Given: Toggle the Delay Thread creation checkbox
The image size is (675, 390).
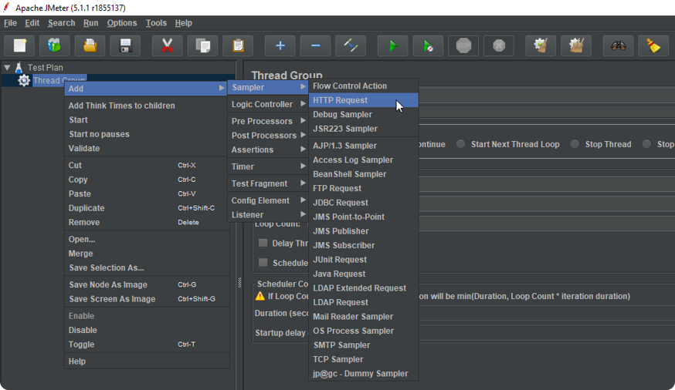Looking at the screenshot, I should click(x=263, y=243).
